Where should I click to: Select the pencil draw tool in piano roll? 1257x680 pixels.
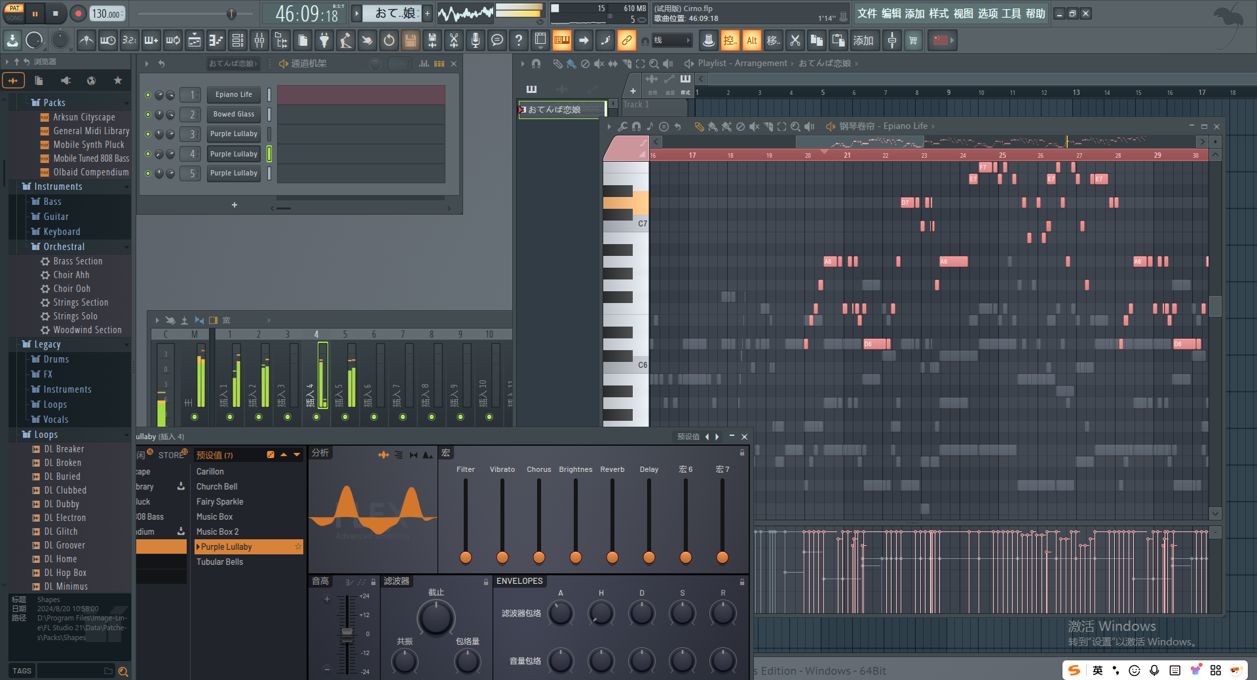pyautogui.click(x=699, y=126)
